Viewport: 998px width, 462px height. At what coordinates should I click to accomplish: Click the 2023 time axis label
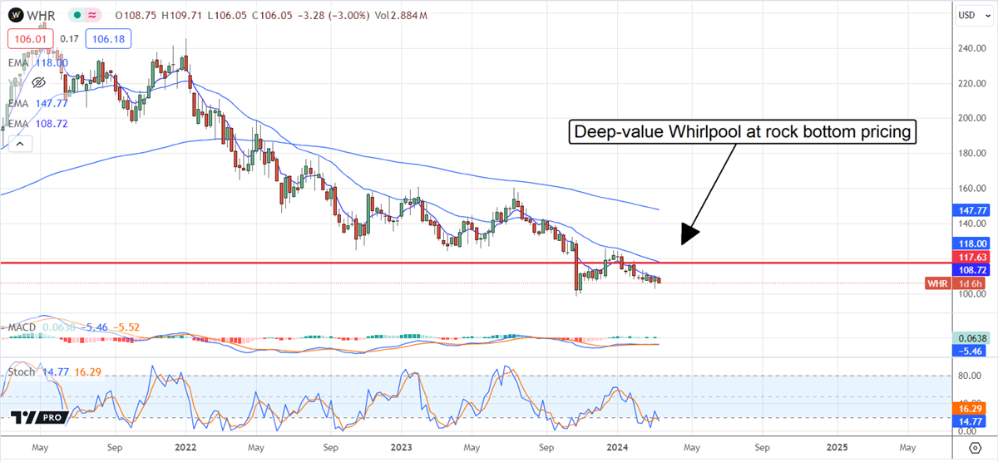pyautogui.click(x=402, y=447)
